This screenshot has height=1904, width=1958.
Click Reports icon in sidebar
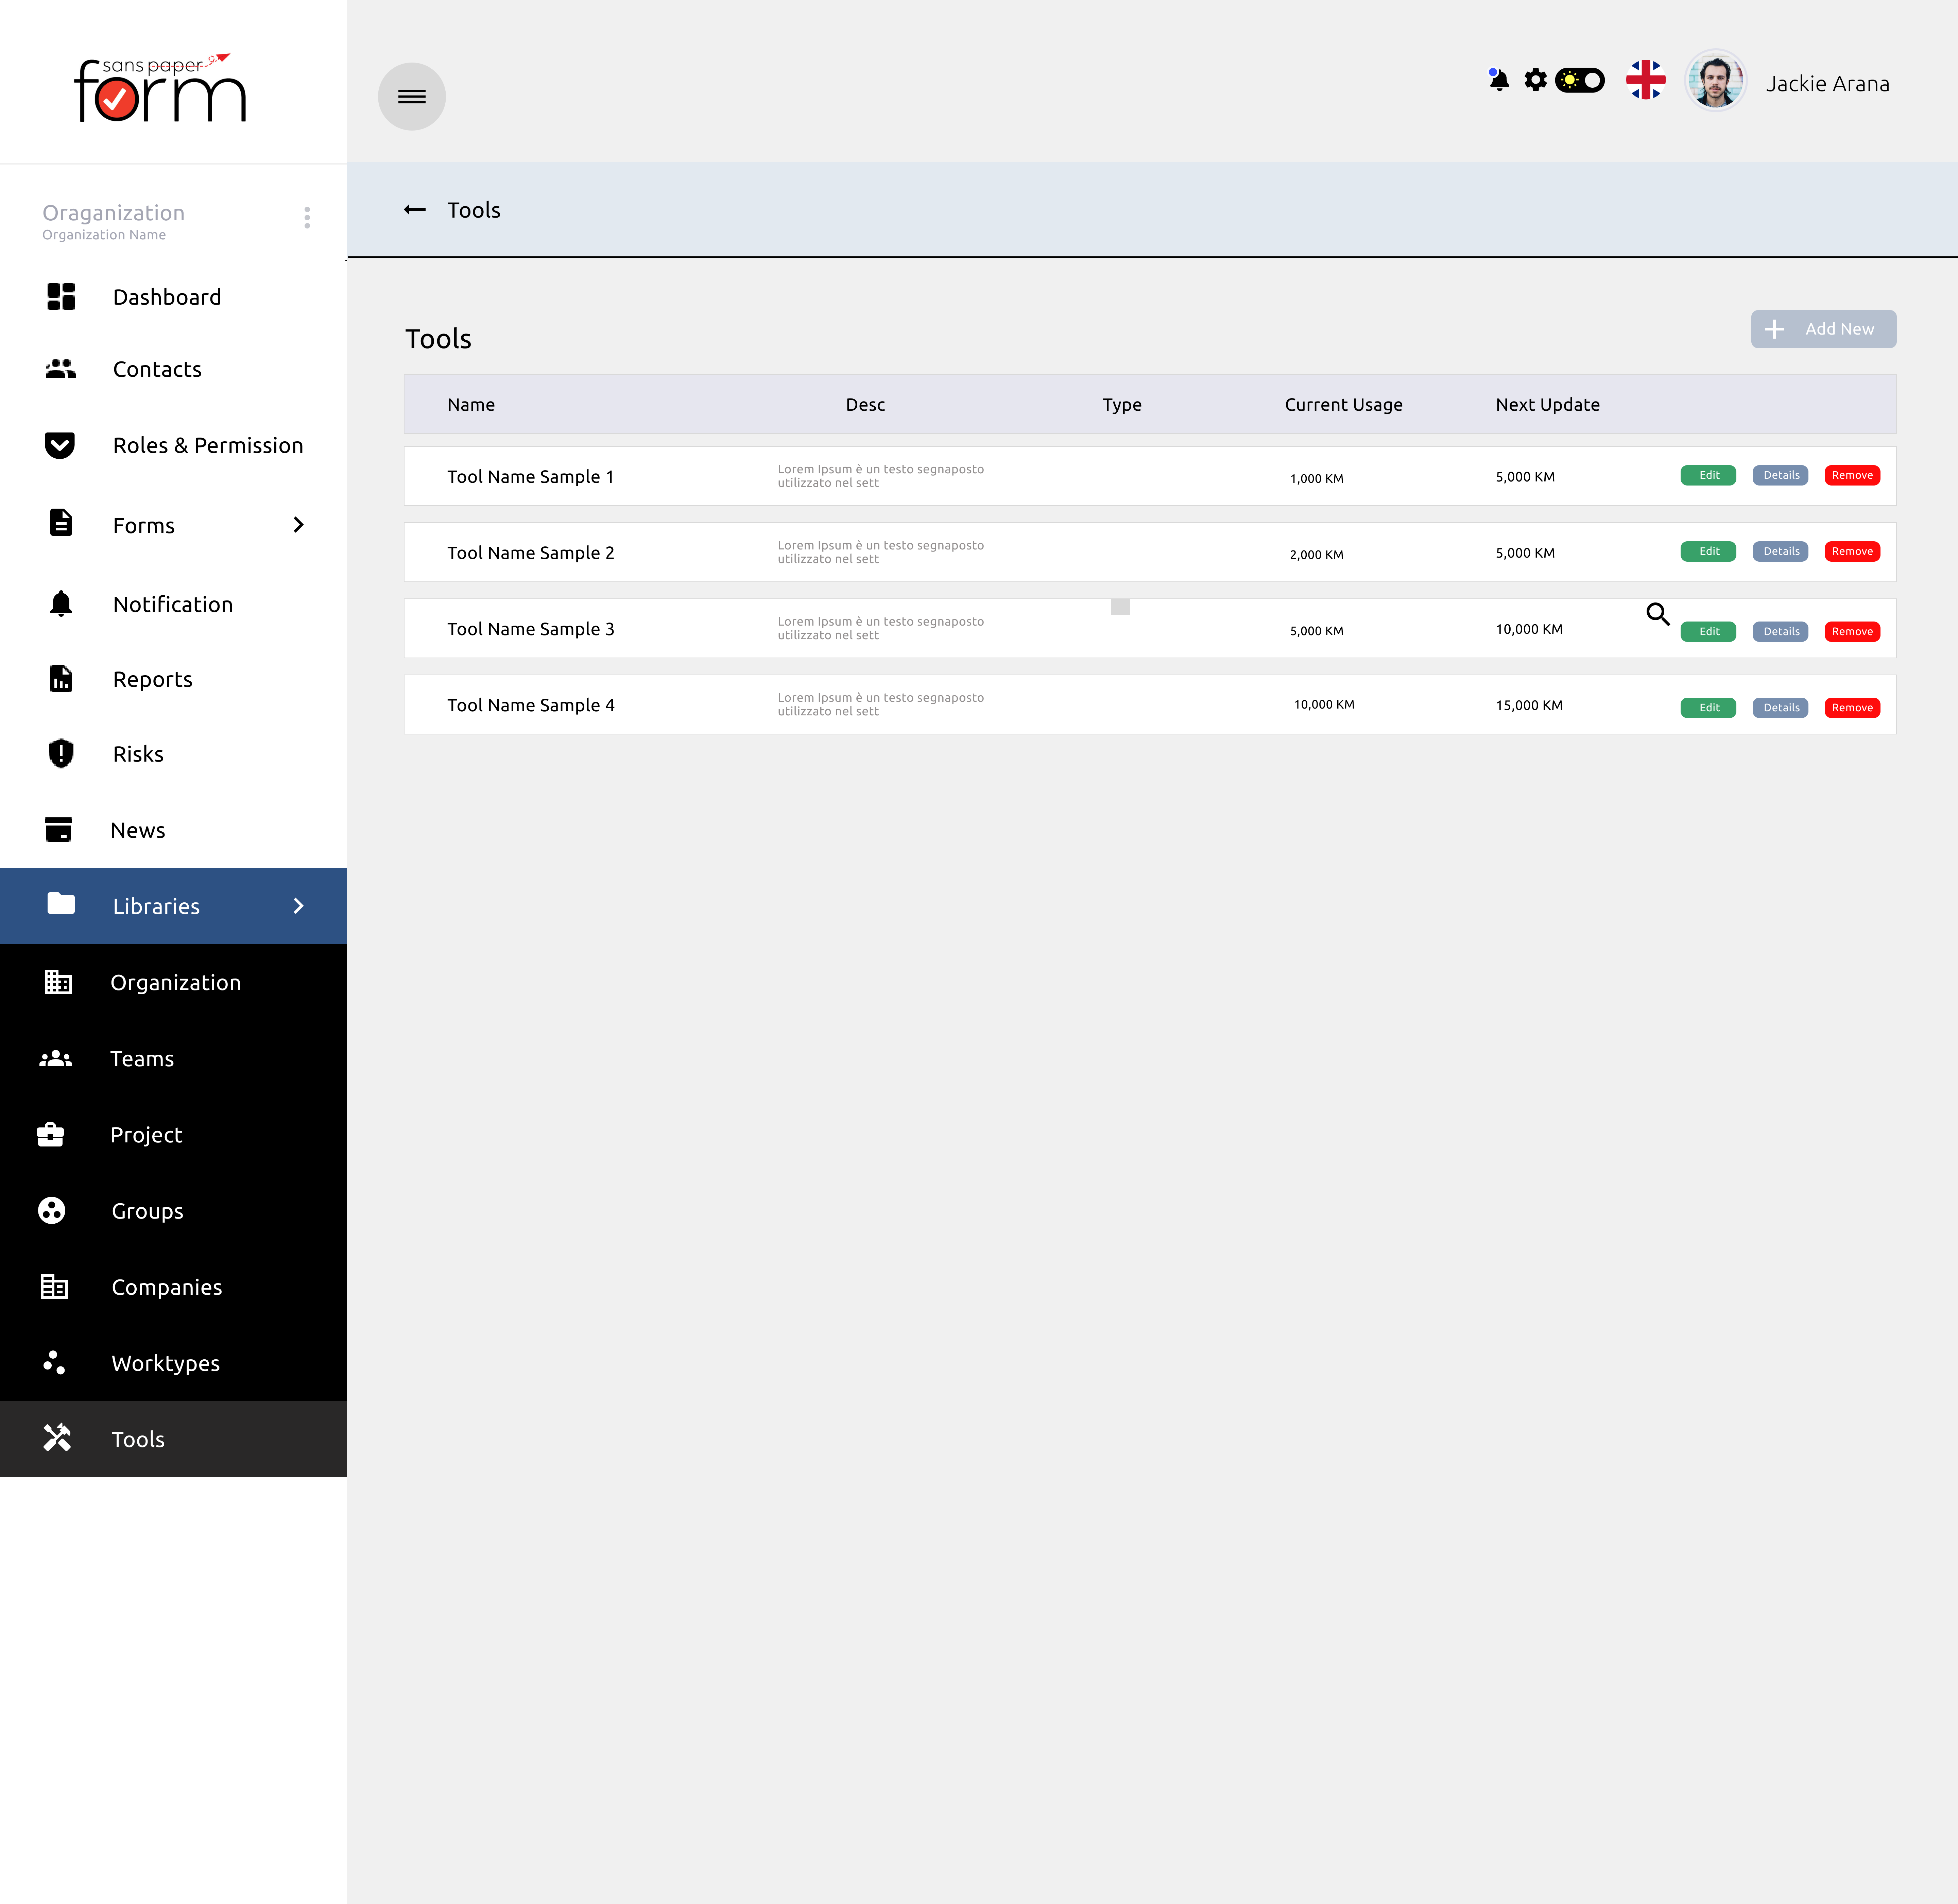pyautogui.click(x=61, y=679)
